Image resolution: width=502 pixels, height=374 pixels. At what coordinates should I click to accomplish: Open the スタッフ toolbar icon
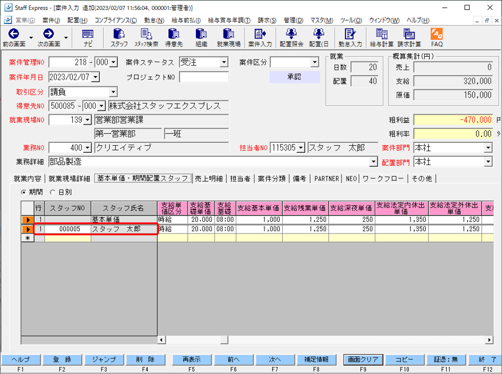[x=119, y=33]
